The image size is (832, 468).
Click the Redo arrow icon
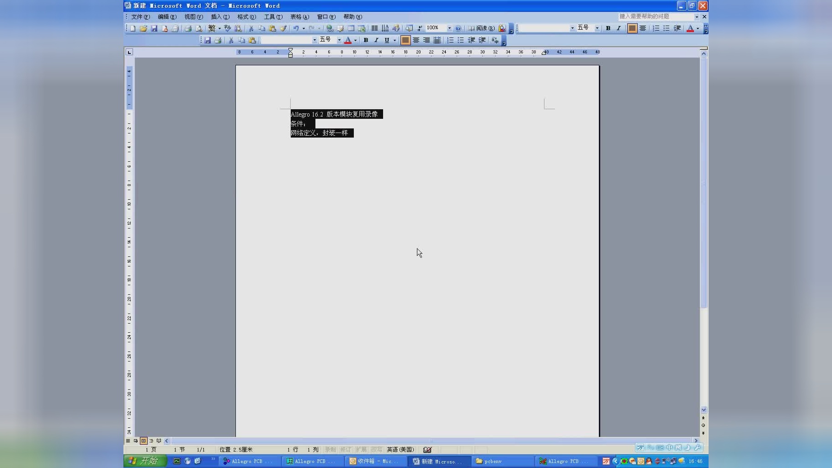312,28
